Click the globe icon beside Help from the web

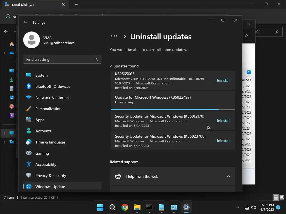[118, 176]
